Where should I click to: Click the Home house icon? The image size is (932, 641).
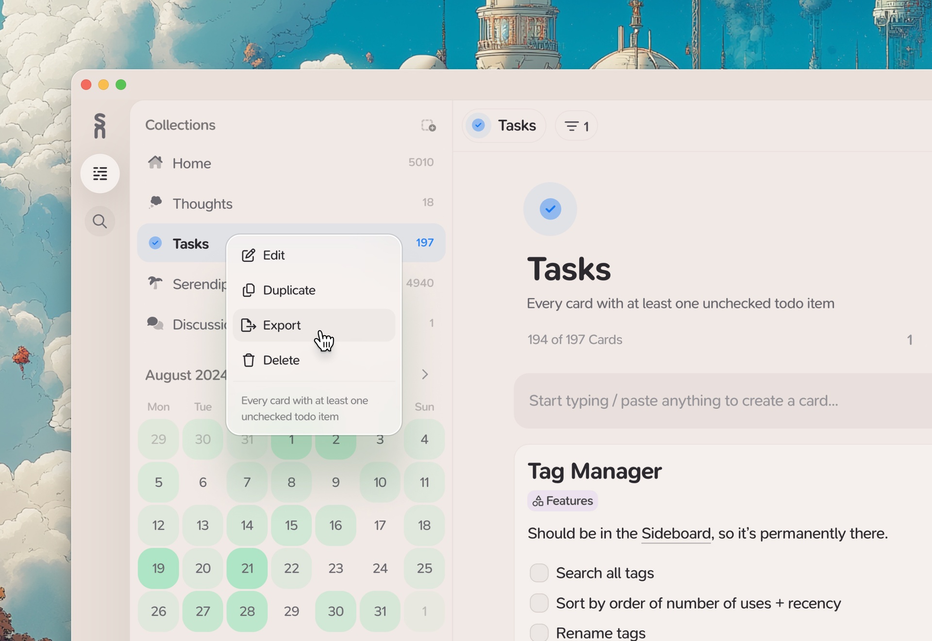pyautogui.click(x=155, y=162)
